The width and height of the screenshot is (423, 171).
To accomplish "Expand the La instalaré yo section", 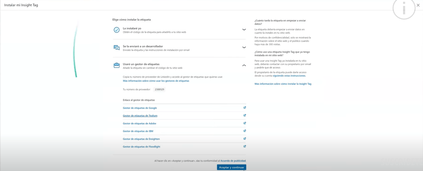I will (244, 30).
